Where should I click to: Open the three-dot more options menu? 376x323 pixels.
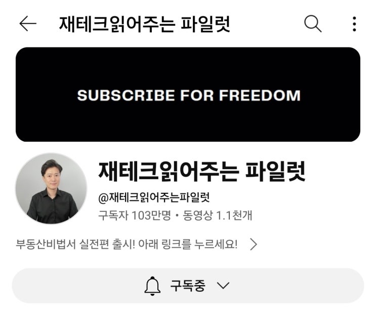tap(354, 24)
